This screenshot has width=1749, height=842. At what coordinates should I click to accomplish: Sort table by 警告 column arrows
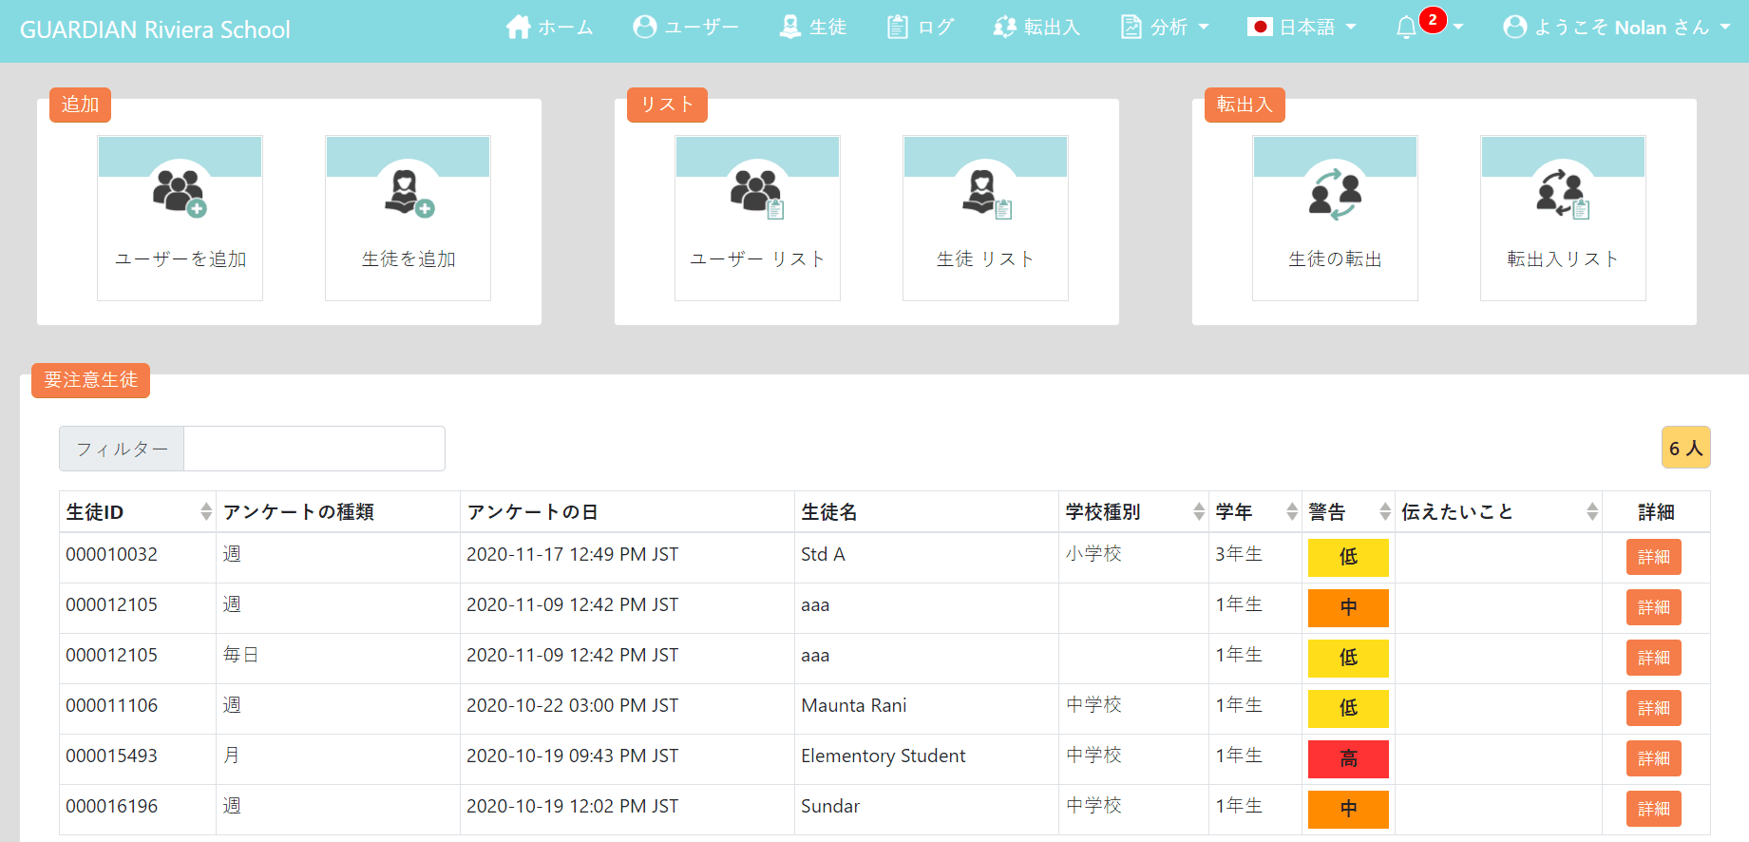click(1385, 511)
